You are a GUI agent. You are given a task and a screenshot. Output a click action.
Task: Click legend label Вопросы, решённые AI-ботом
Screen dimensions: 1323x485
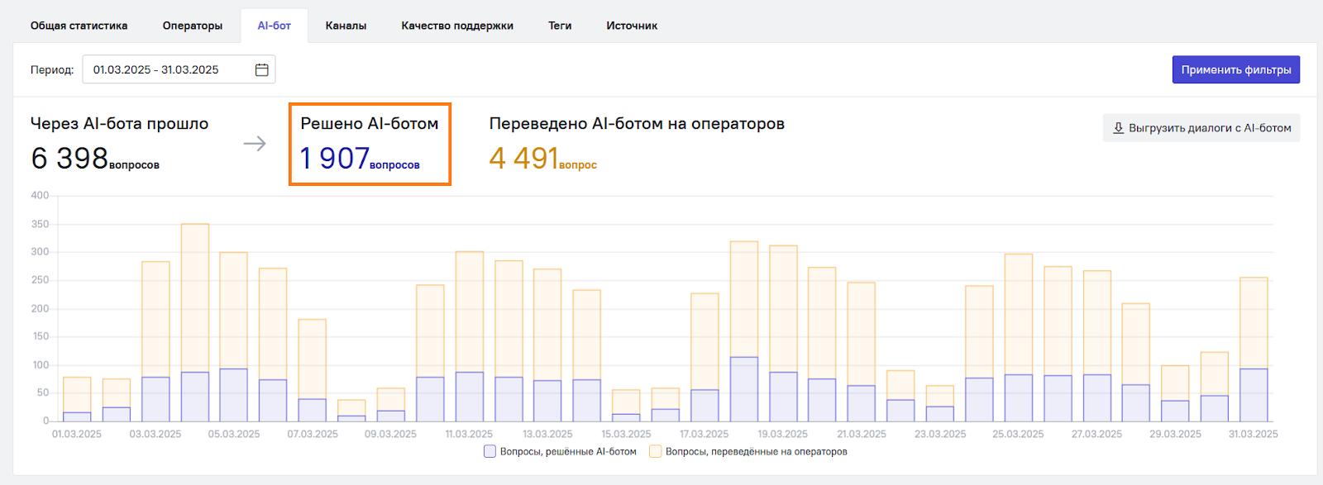[x=568, y=452]
